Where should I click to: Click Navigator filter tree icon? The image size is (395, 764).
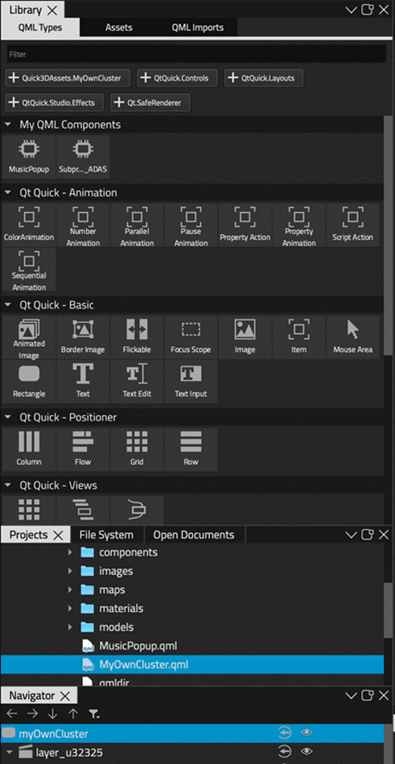94,714
